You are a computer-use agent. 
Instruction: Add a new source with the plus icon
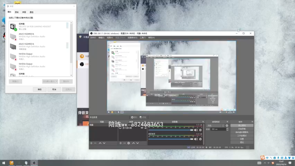coord(121,143)
